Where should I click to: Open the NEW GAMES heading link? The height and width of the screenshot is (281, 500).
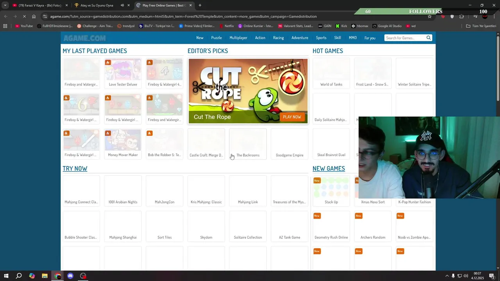[x=329, y=168]
